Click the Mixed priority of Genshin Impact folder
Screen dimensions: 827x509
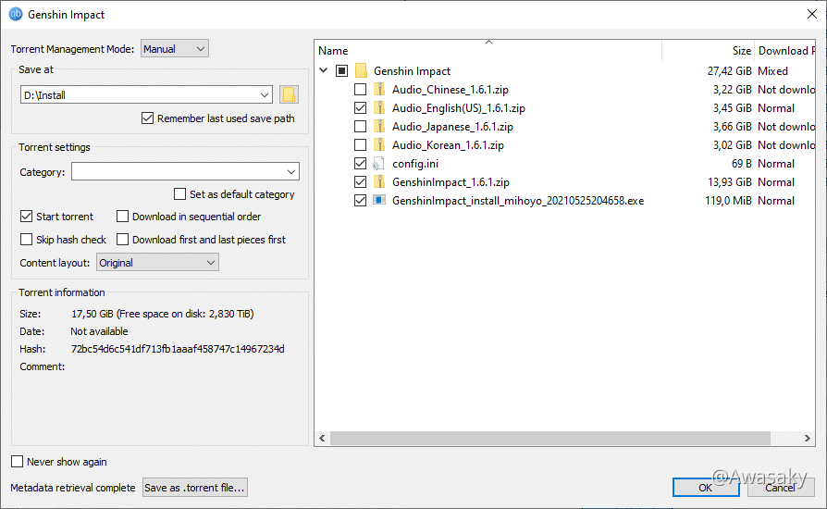pos(772,70)
